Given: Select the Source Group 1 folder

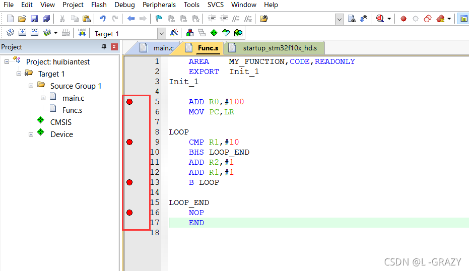Looking at the screenshot, I should coord(76,86).
